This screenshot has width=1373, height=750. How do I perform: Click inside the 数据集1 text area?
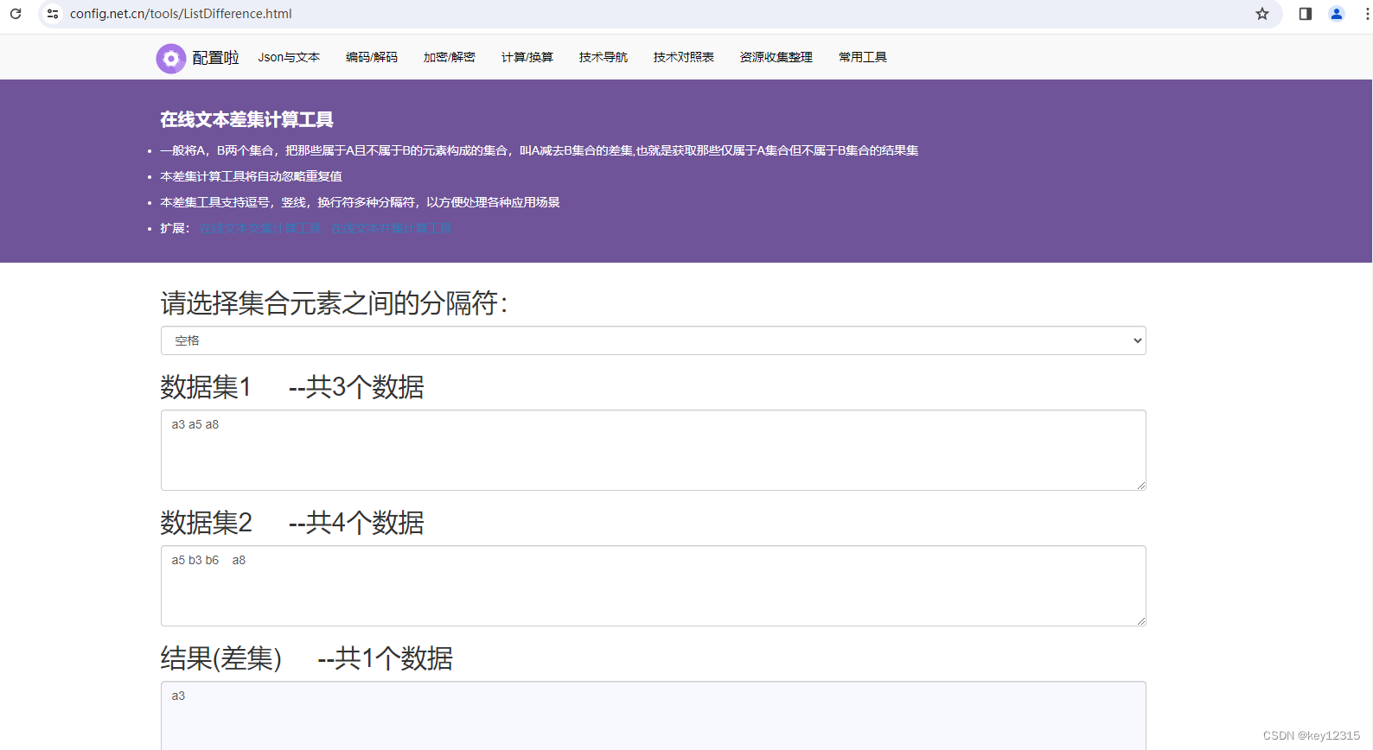pos(654,450)
